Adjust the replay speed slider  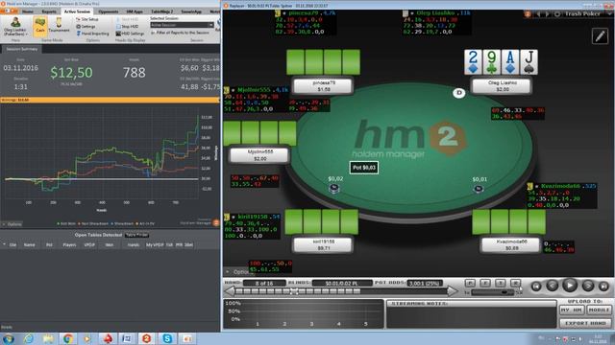click(x=494, y=292)
